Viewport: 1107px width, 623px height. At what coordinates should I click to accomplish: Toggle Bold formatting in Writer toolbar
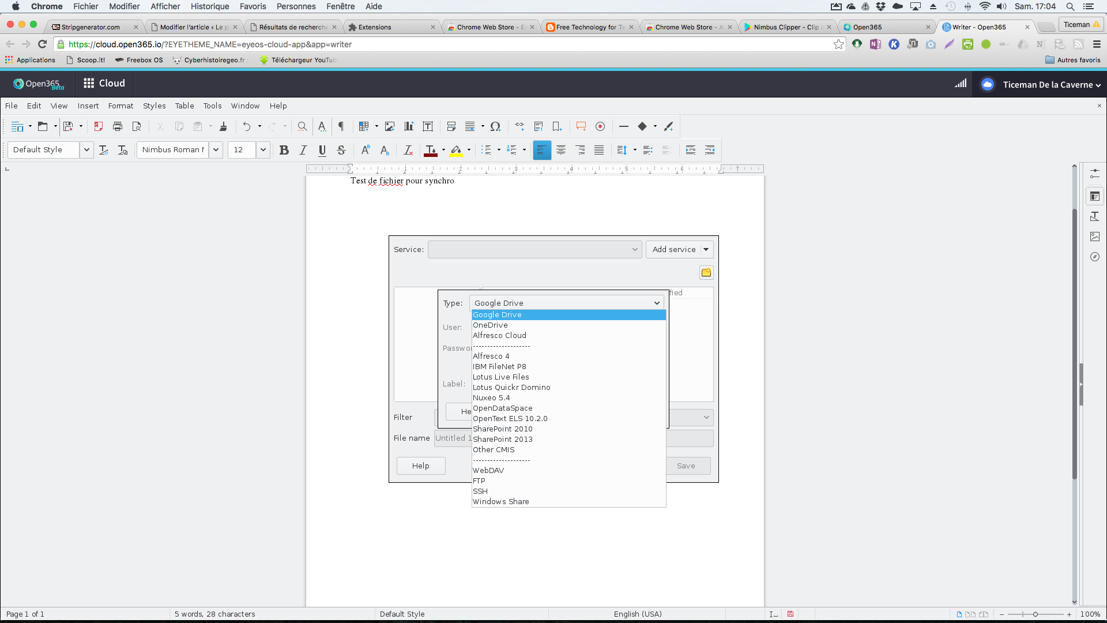(284, 150)
